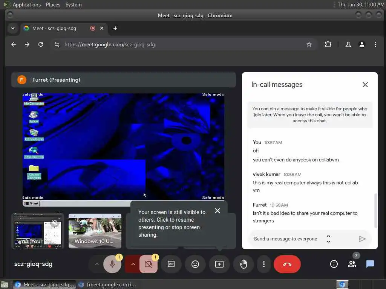386x289 pixels.
Task: Click Recycle Bin icon in shared screen
Action: click(x=34, y=135)
